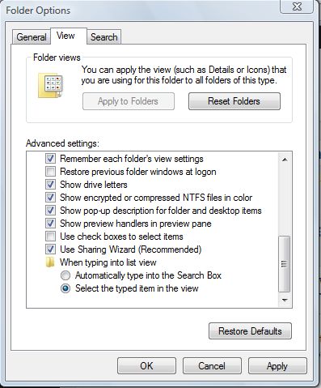Click the folder views icon
The height and width of the screenshot is (388, 321).
pos(50,85)
